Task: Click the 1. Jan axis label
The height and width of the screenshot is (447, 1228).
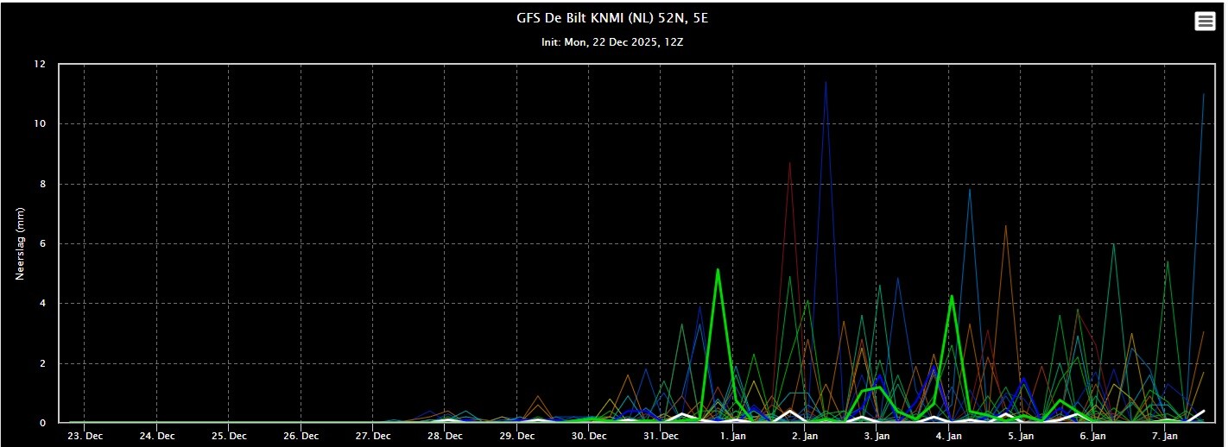Action: (733, 436)
